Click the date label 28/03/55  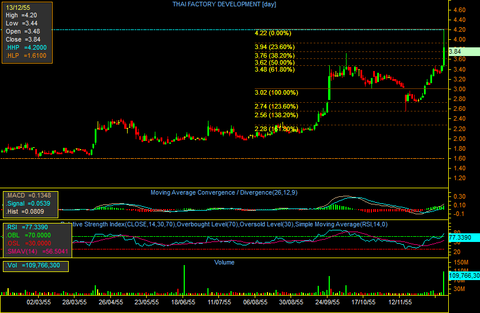[75, 302]
